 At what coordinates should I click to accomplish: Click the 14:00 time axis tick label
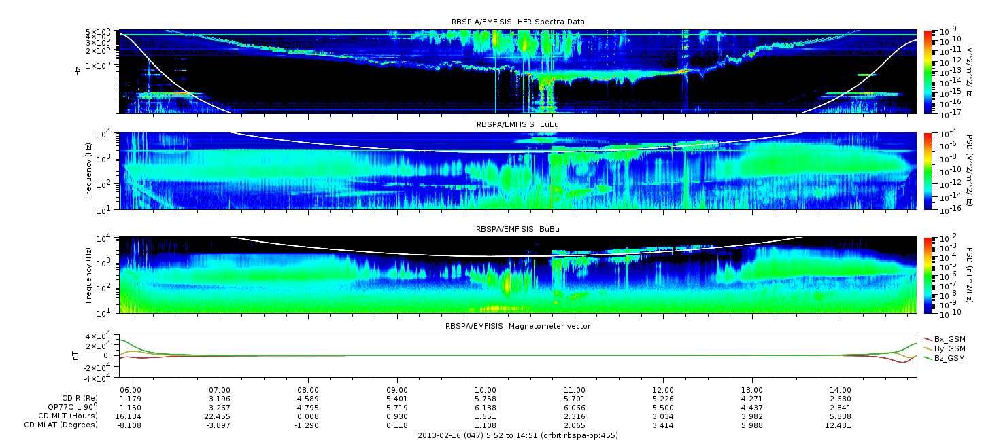tap(841, 390)
